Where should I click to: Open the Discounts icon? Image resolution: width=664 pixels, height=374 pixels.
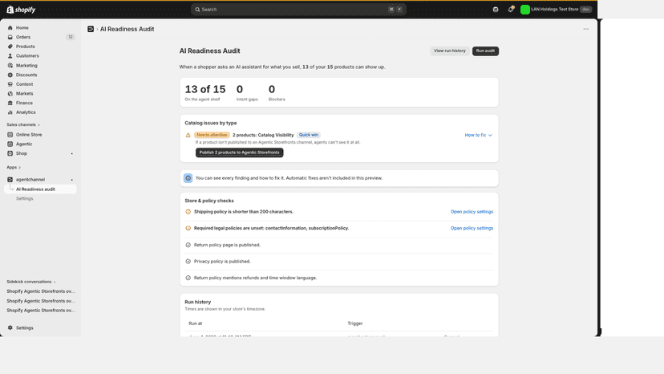10,75
